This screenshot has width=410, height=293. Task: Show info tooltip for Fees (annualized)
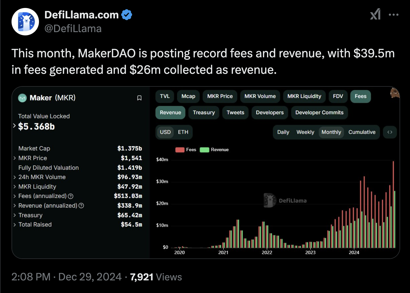point(71,196)
